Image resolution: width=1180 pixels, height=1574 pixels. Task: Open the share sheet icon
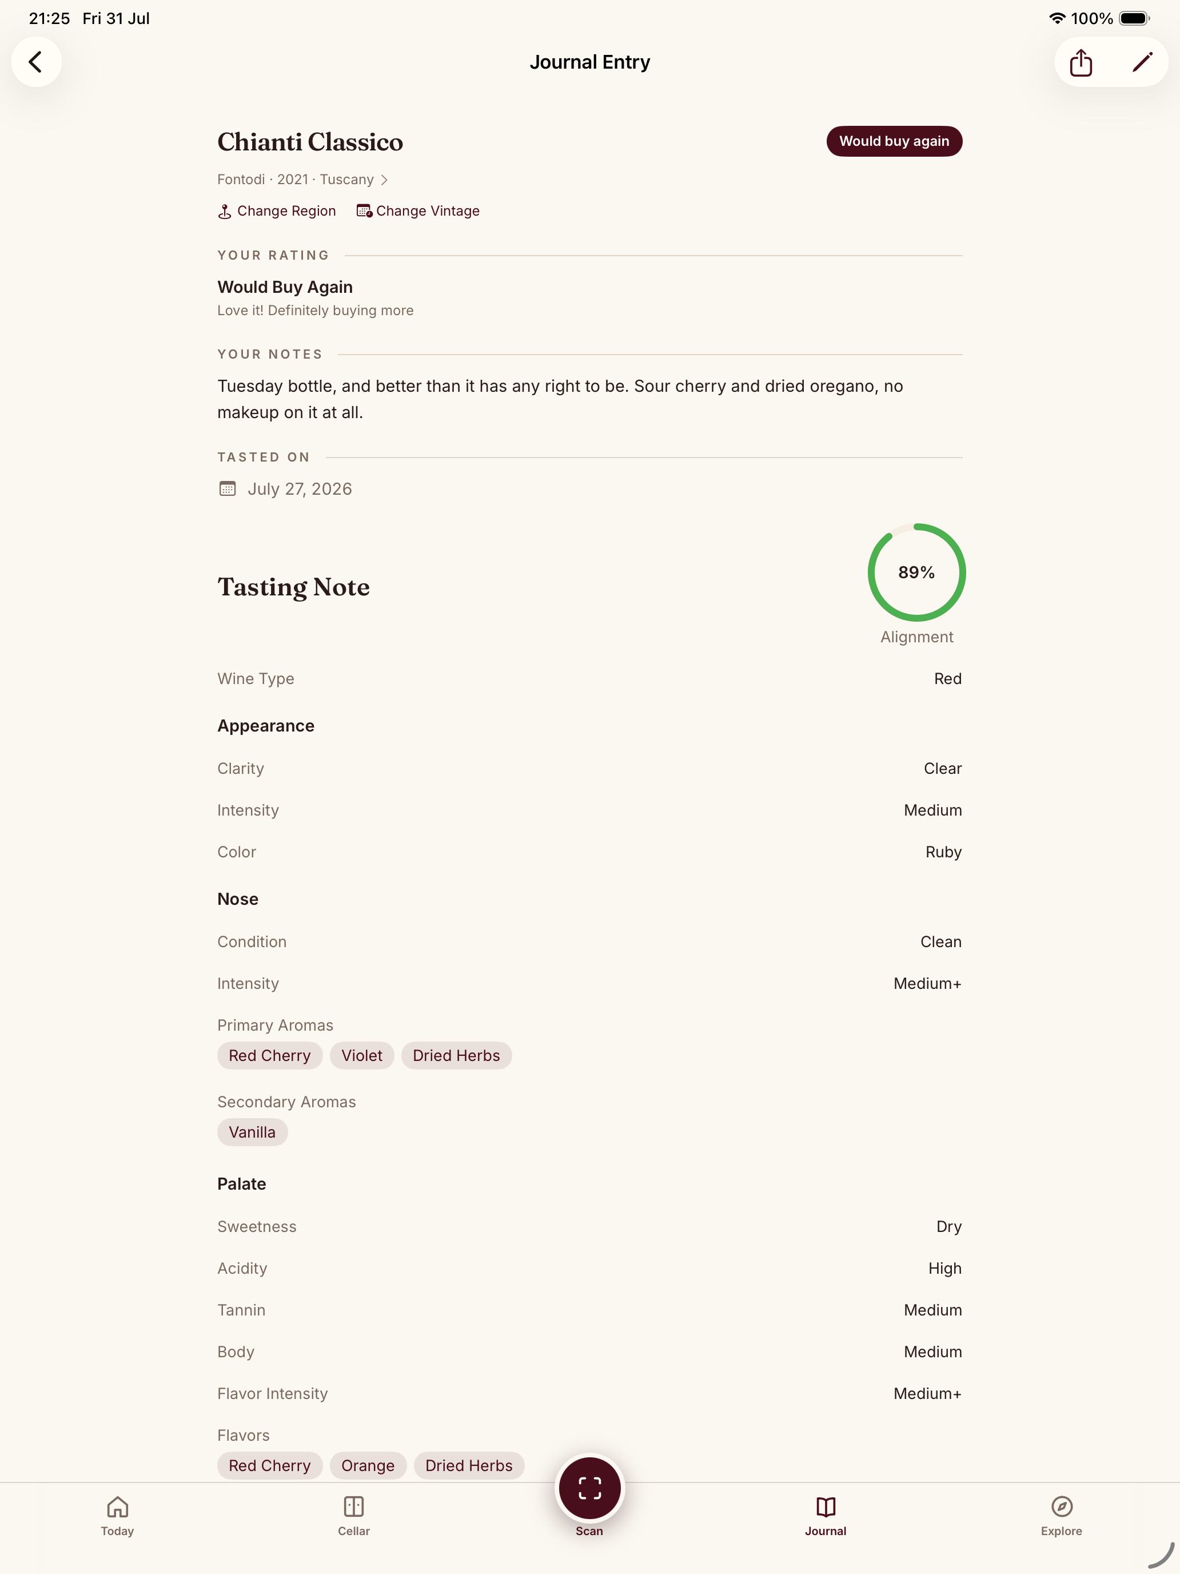click(x=1081, y=62)
